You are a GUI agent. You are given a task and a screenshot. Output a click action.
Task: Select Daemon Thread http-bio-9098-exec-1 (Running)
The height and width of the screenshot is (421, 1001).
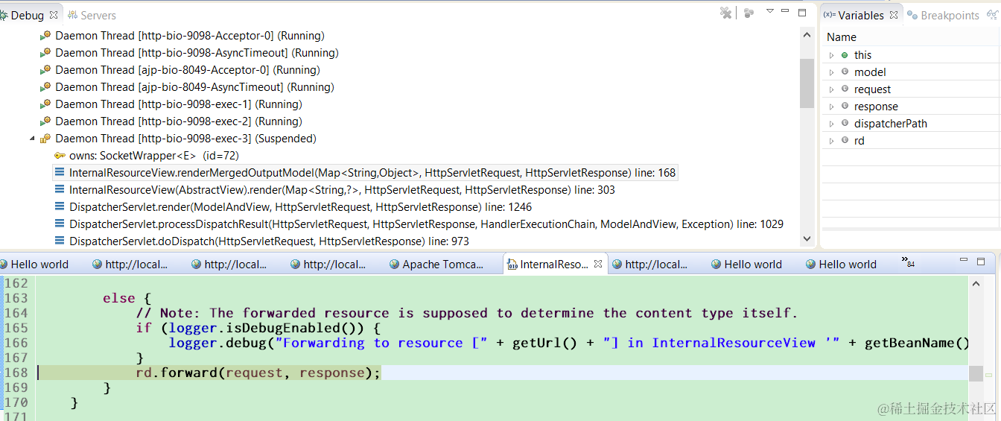pos(179,104)
